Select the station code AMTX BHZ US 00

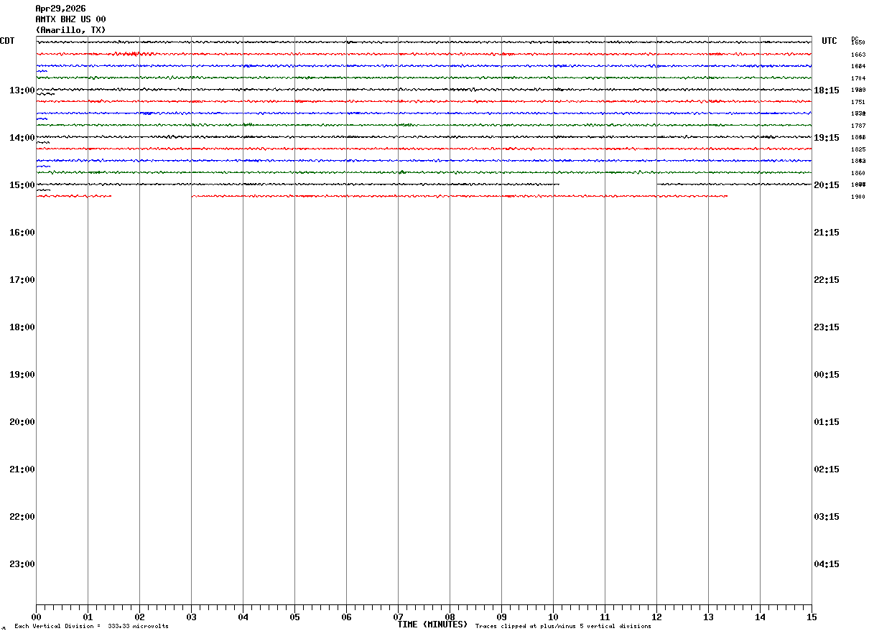coord(70,19)
